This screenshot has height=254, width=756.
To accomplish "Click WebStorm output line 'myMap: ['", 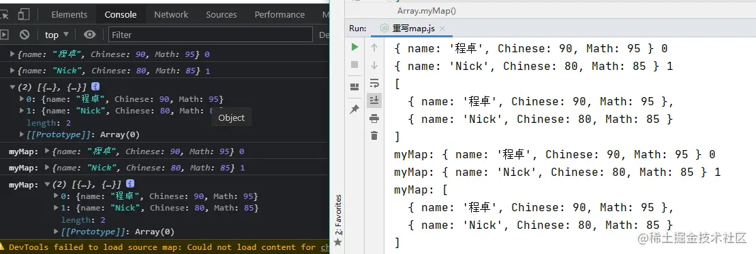I will (x=421, y=189).
